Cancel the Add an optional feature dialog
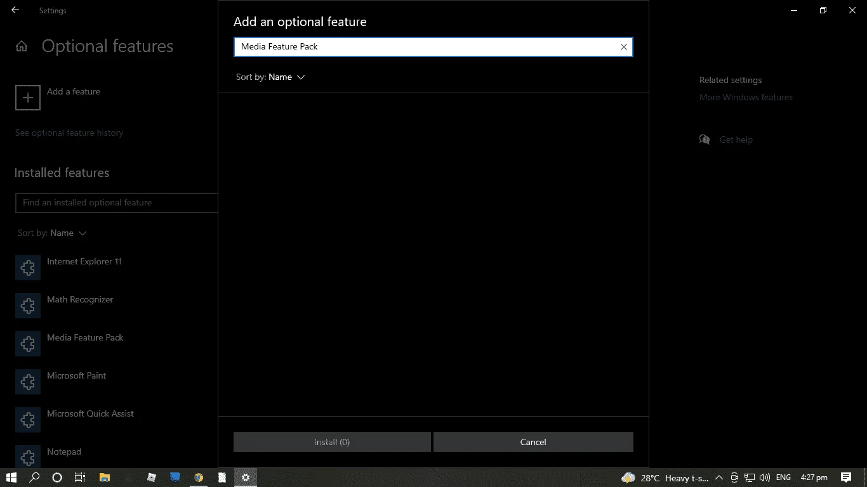 tap(533, 442)
